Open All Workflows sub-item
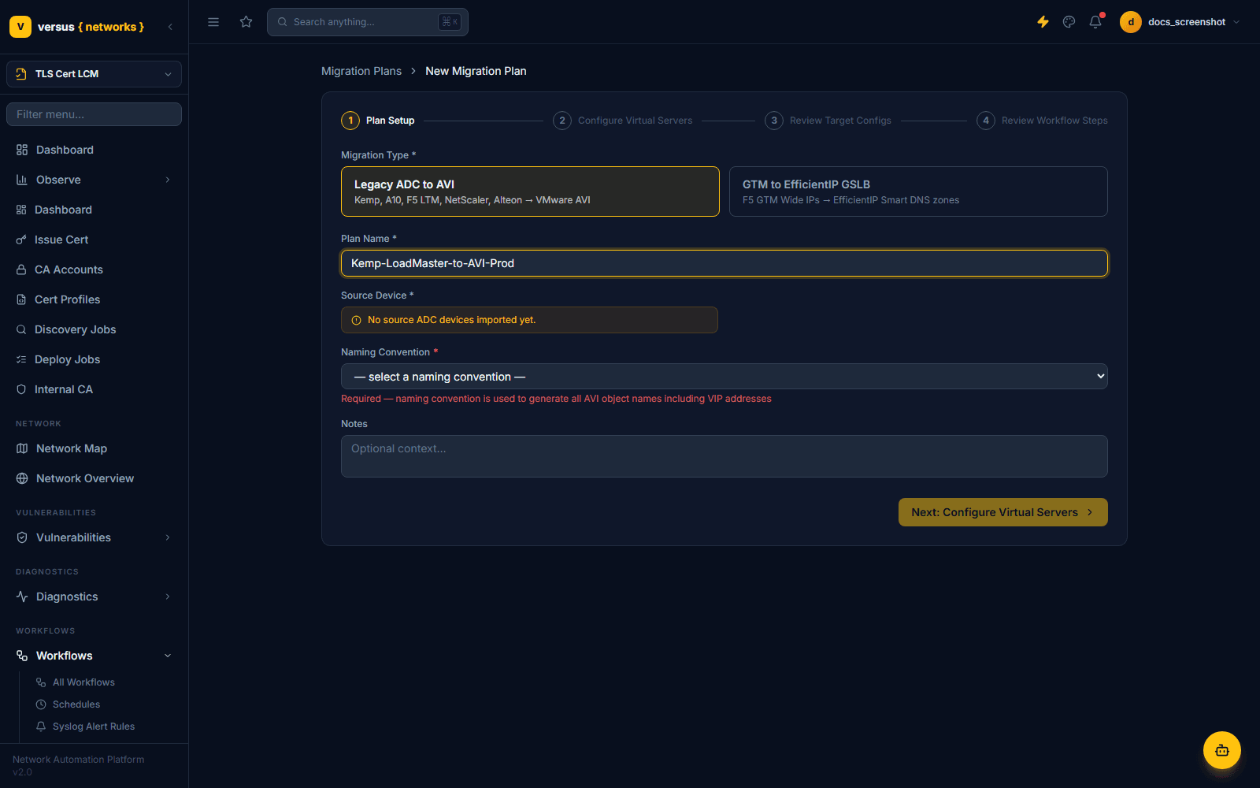 83,682
